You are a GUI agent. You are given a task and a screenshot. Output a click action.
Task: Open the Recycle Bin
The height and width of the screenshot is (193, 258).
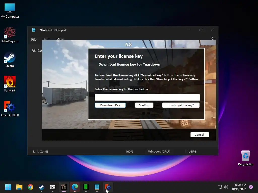[x=245, y=158]
